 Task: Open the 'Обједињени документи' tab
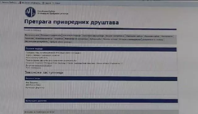coord(37,41)
